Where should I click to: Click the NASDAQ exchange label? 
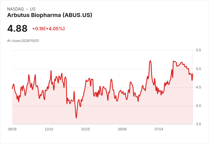click(15, 9)
